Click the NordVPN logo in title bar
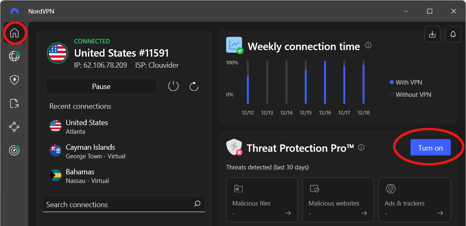Image resolution: width=466 pixels, height=226 pixels. (x=14, y=11)
